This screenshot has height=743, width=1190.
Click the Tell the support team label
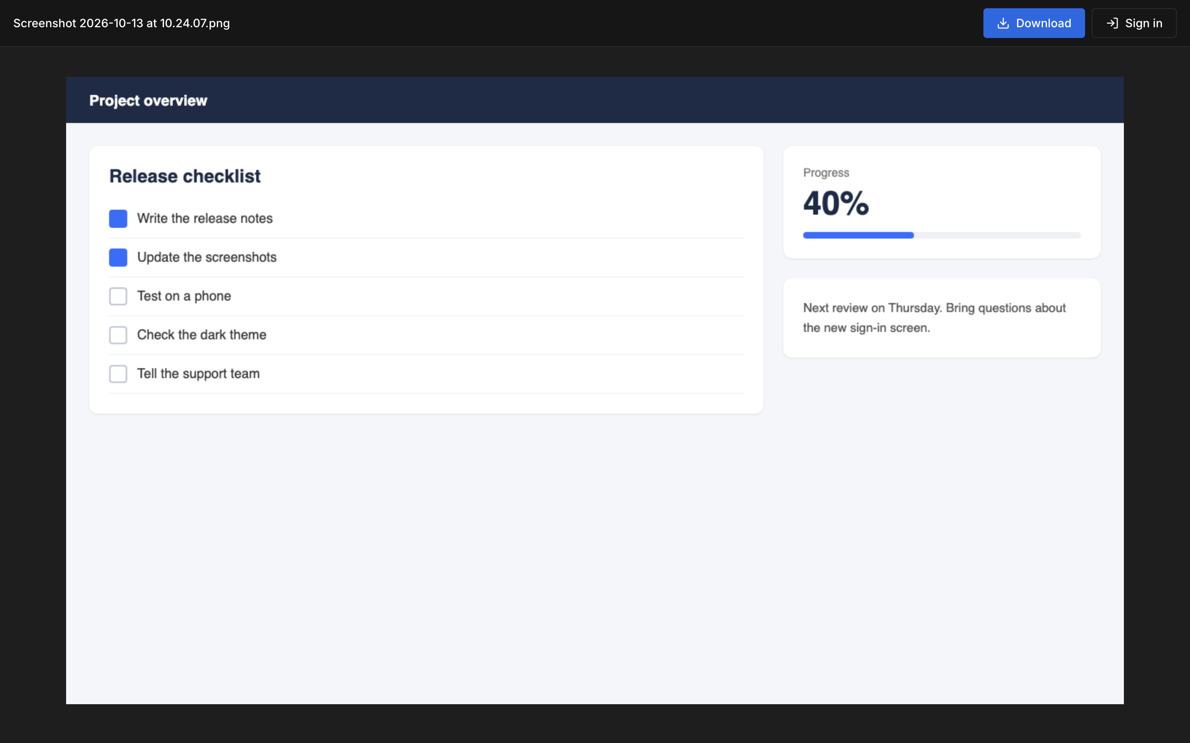coord(198,374)
